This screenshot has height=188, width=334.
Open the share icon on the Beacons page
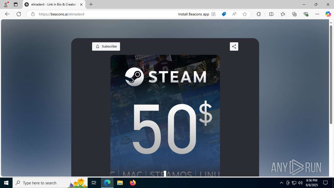click(234, 46)
